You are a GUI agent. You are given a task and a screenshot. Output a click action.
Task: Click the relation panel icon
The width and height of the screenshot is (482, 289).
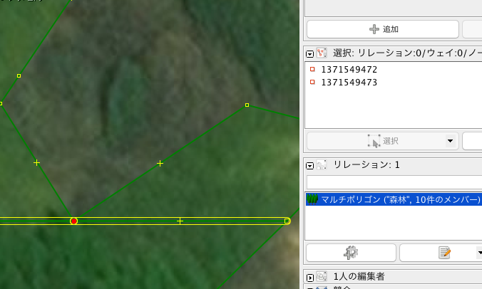pos(322,164)
